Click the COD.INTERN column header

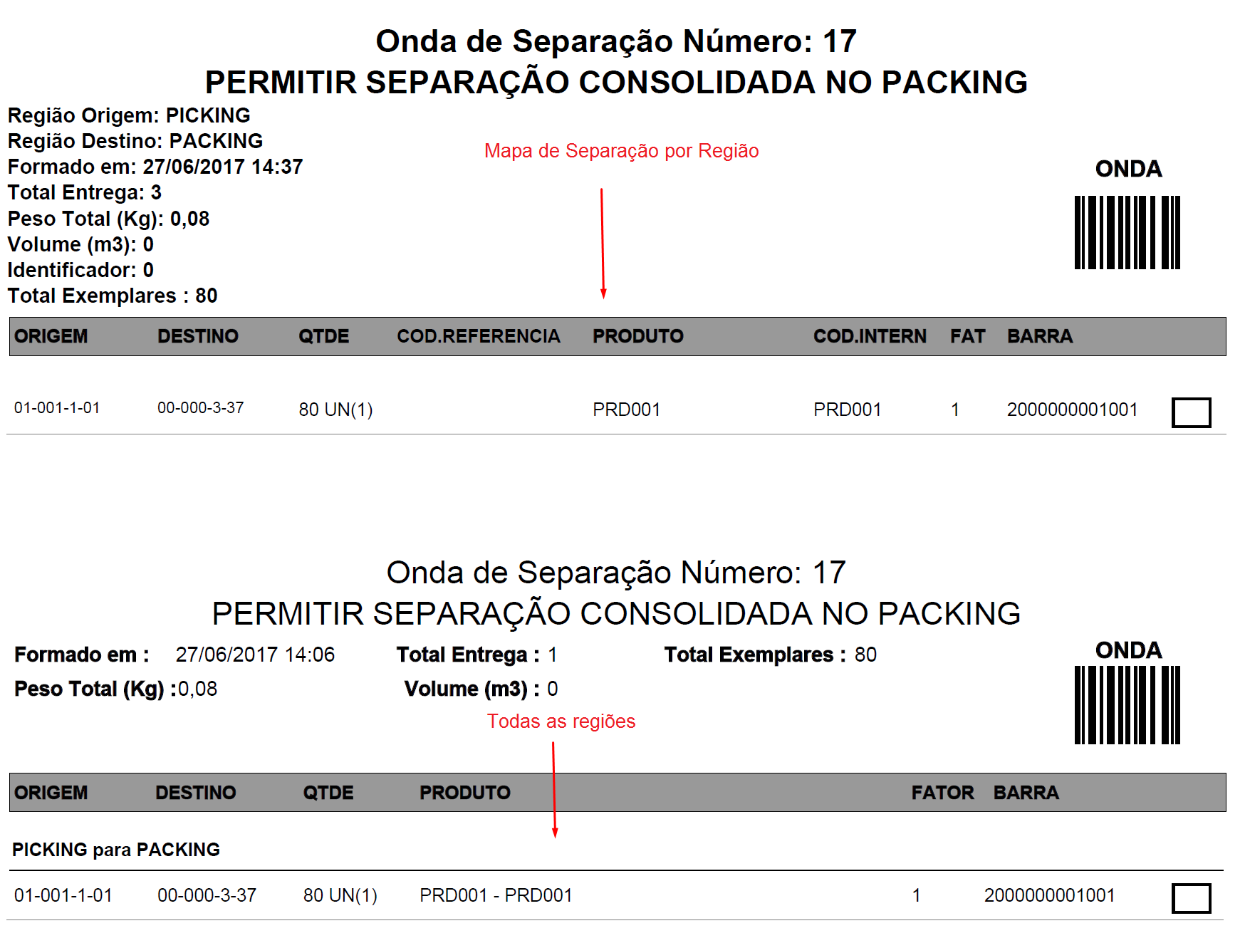coord(870,336)
